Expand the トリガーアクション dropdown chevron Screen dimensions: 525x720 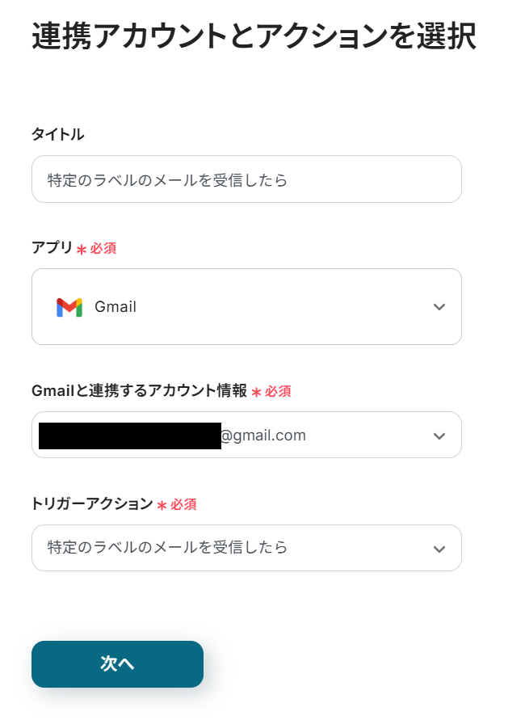[439, 549]
